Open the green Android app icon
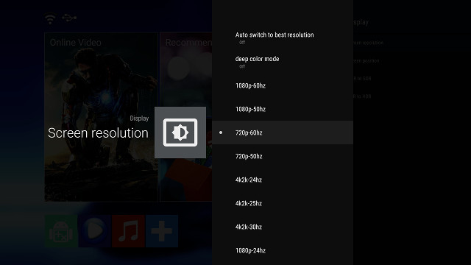 [x=61, y=231]
